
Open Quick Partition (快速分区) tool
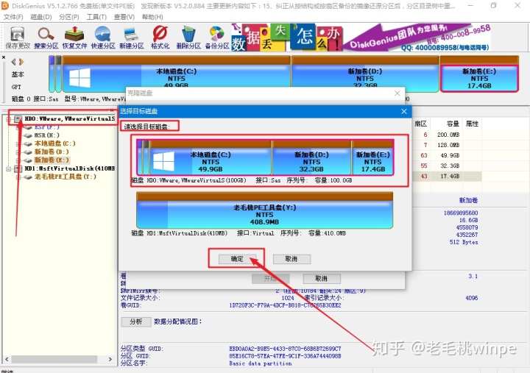pyautogui.click(x=103, y=38)
